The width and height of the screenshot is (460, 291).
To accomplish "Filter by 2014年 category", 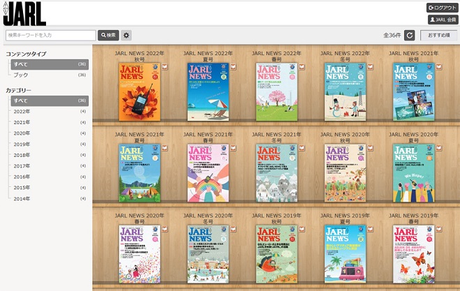I will 49,199.
